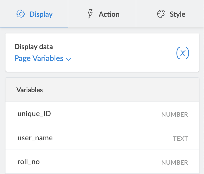
Task: Click the gear icon on Display tab
Action: pos(21,14)
